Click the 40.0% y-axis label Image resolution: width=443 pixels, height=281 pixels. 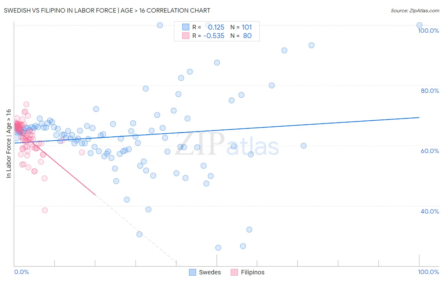coord(430,211)
